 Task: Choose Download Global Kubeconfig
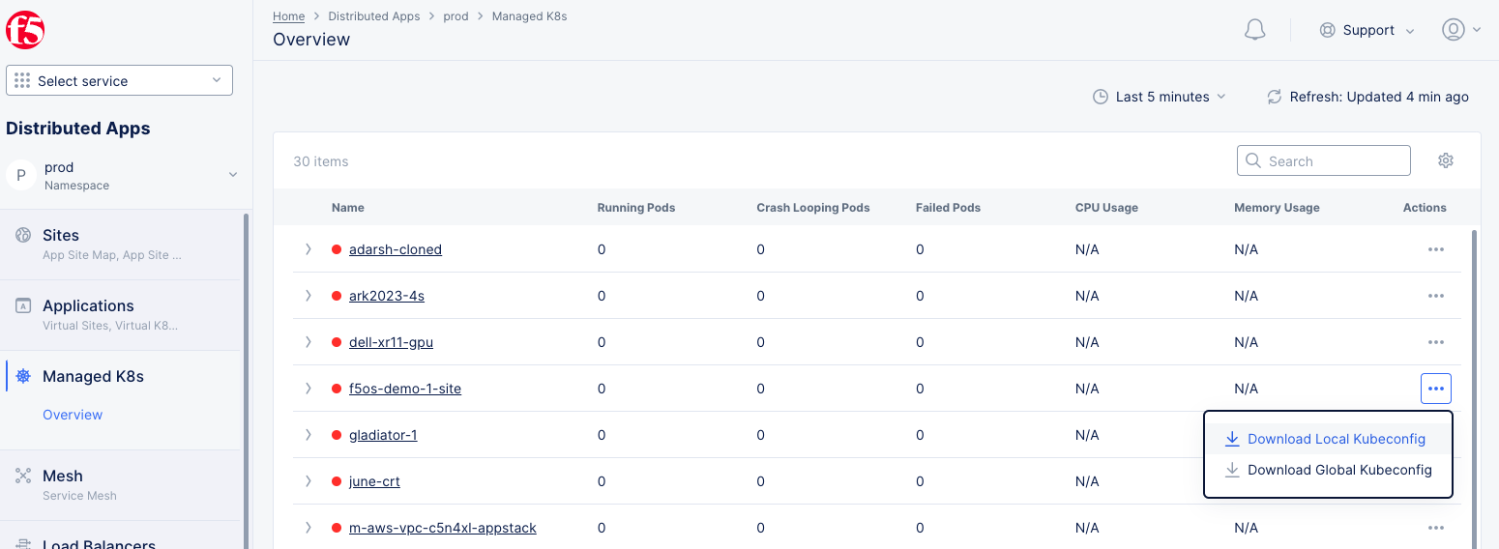(1338, 470)
